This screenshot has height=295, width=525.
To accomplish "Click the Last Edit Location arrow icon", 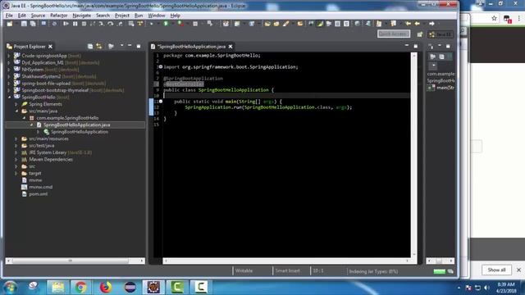I will [x=408, y=24].
